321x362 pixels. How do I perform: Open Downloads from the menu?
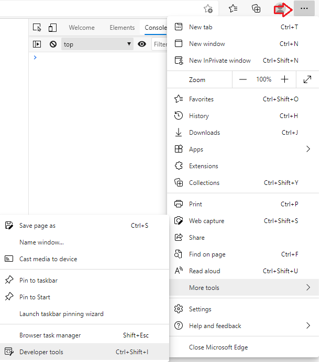243,133
